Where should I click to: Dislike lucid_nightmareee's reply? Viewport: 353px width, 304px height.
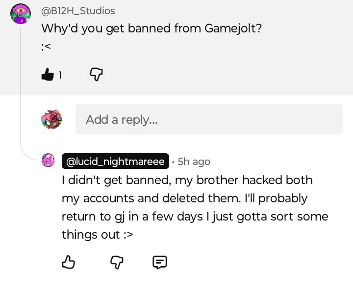(116, 263)
